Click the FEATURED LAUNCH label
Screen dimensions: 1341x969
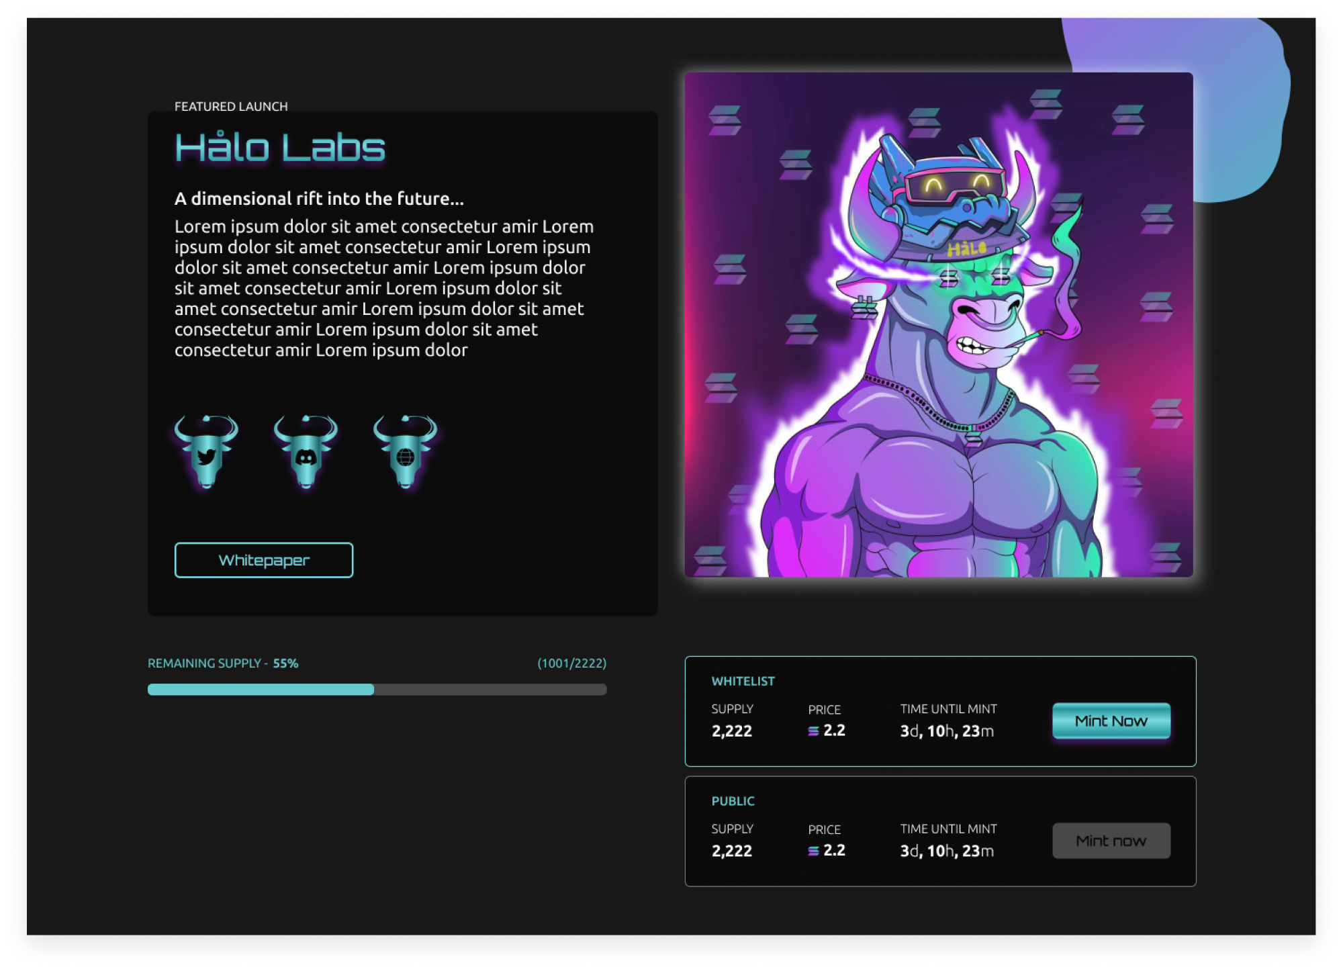[x=231, y=106]
